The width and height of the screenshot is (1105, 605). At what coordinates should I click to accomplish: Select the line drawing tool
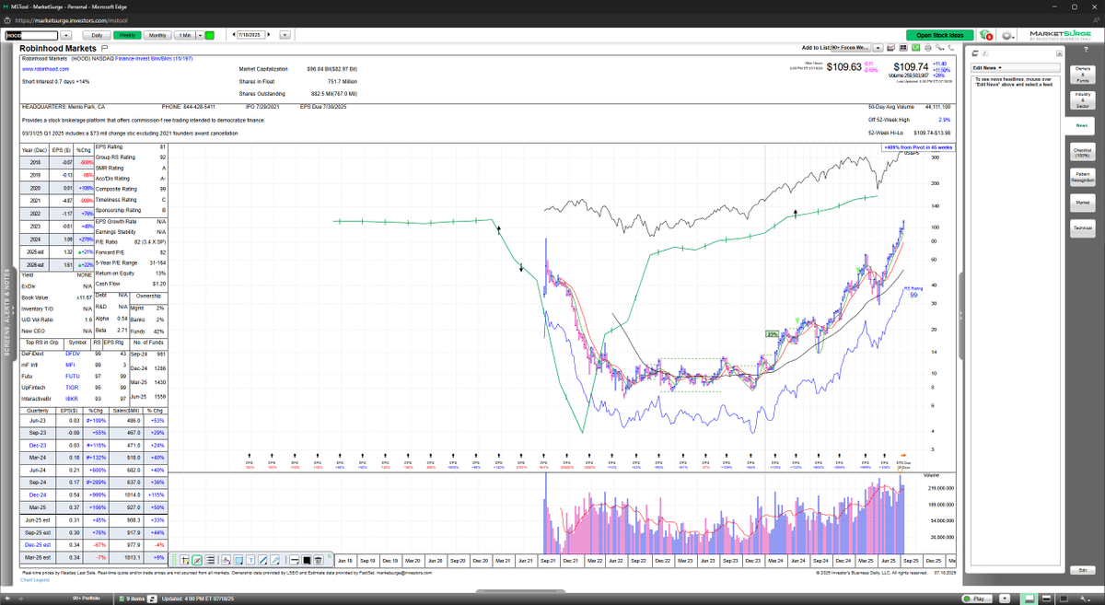coord(262,560)
